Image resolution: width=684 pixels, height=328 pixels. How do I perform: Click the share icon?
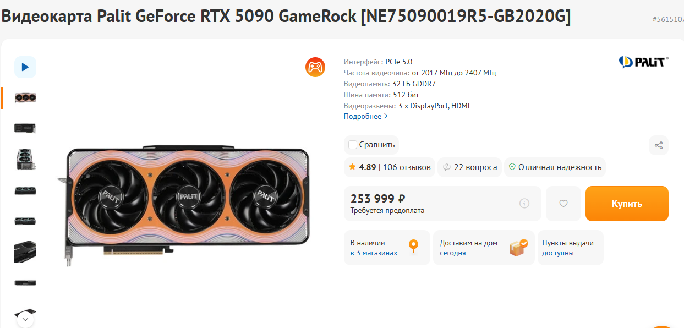[x=659, y=145]
